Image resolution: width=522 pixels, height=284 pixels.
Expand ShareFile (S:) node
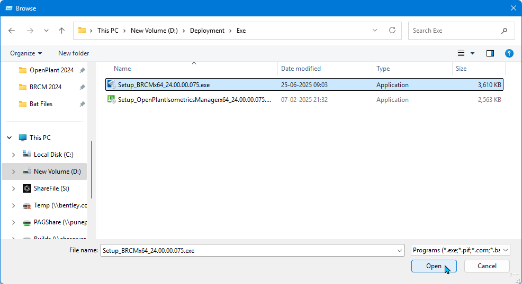pos(13,188)
